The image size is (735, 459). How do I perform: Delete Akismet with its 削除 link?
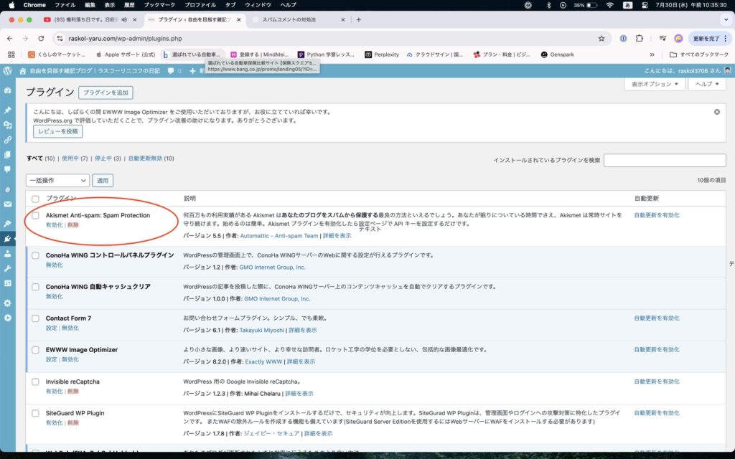point(73,224)
